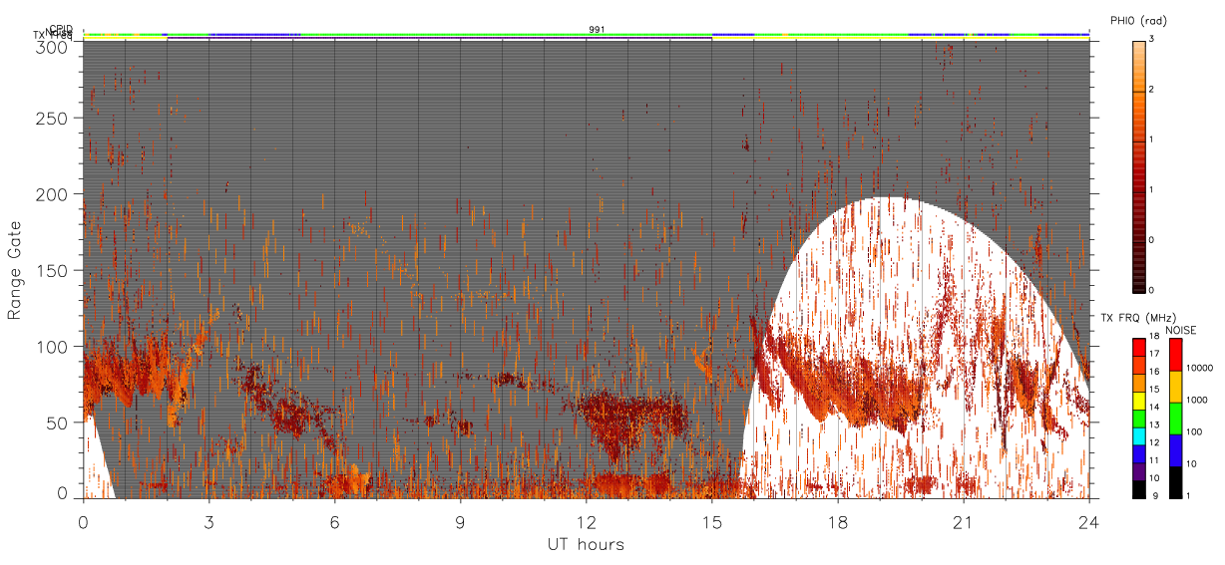Click the 'UT hours' x-axis label
Image resolution: width=1225 pixels, height=565 pixels.
pos(586,544)
